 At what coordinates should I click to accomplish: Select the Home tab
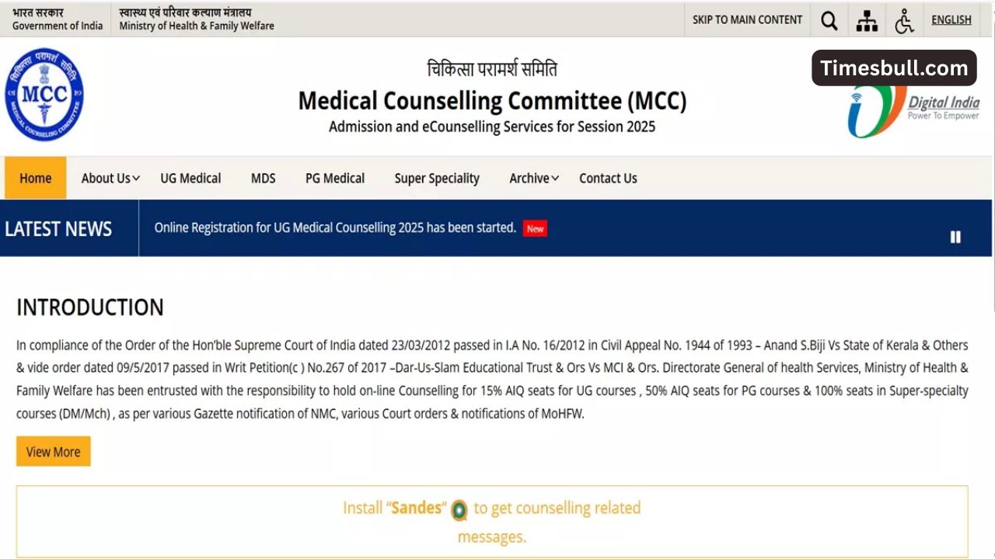[35, 178]
